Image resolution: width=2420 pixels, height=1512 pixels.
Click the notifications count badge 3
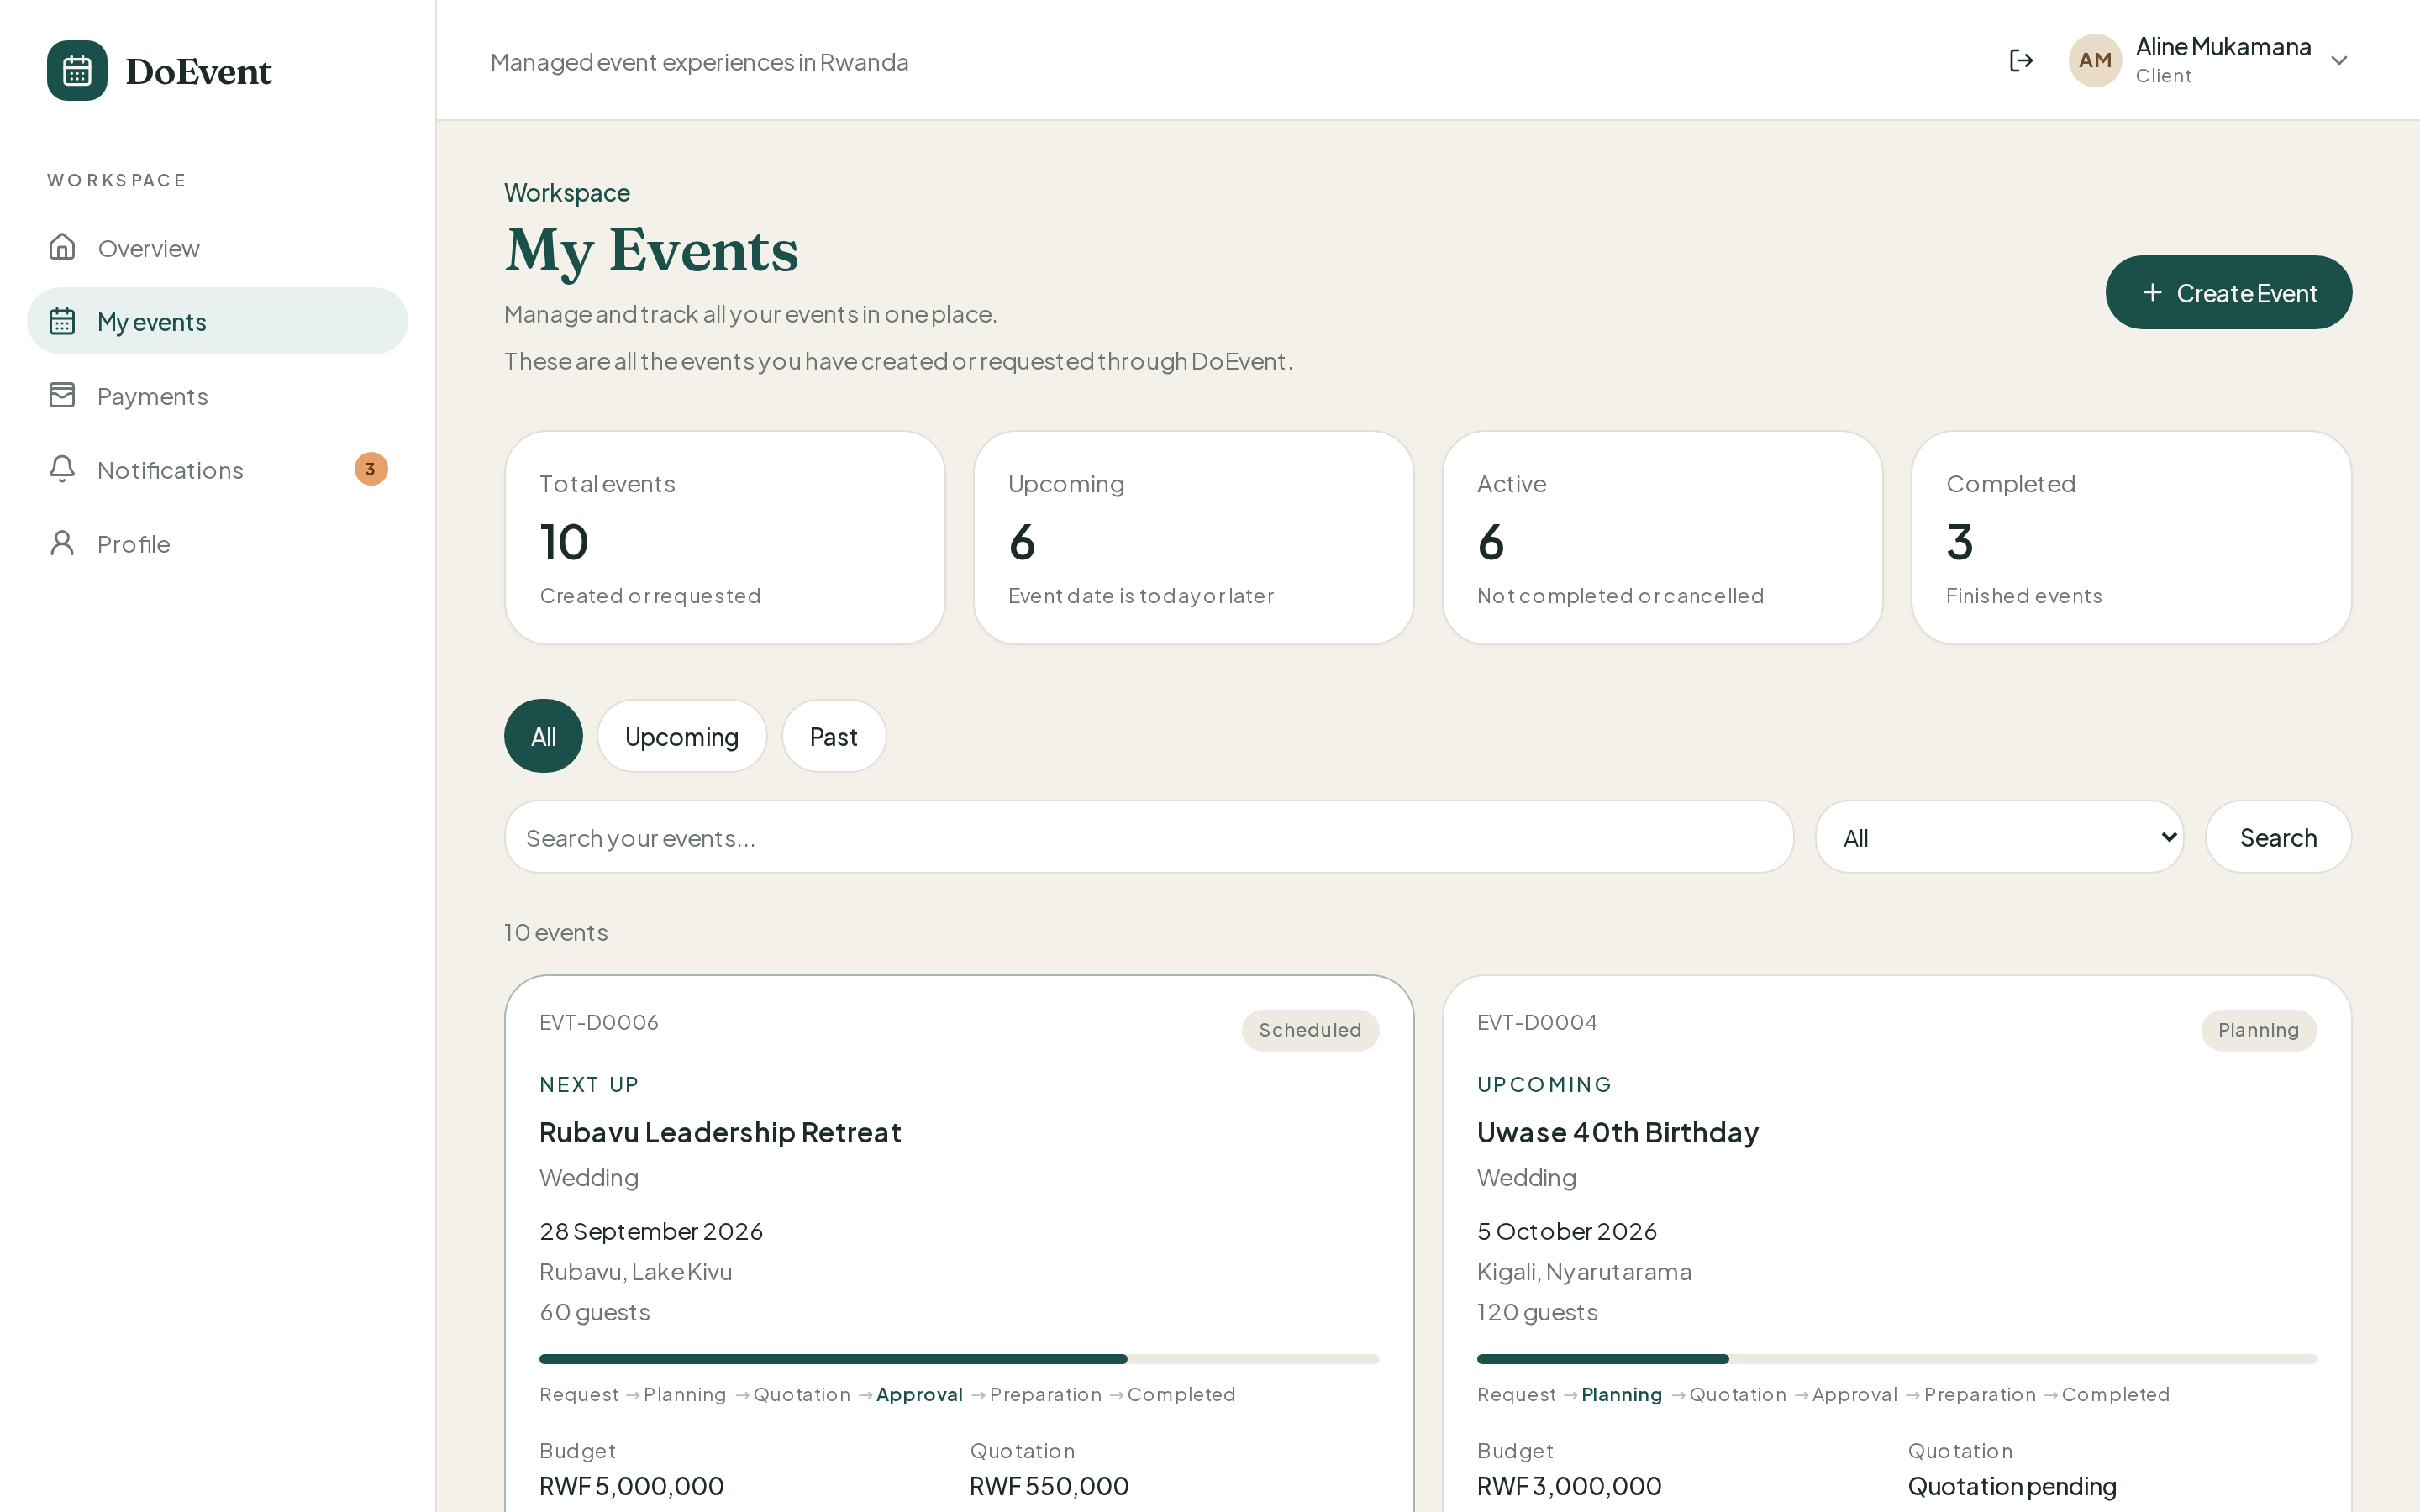[371, 469]
